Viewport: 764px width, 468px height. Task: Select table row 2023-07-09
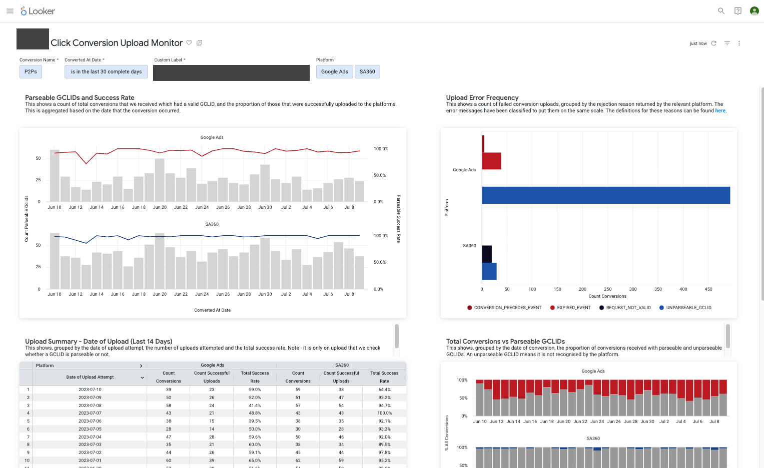click(x=213, y=398)
